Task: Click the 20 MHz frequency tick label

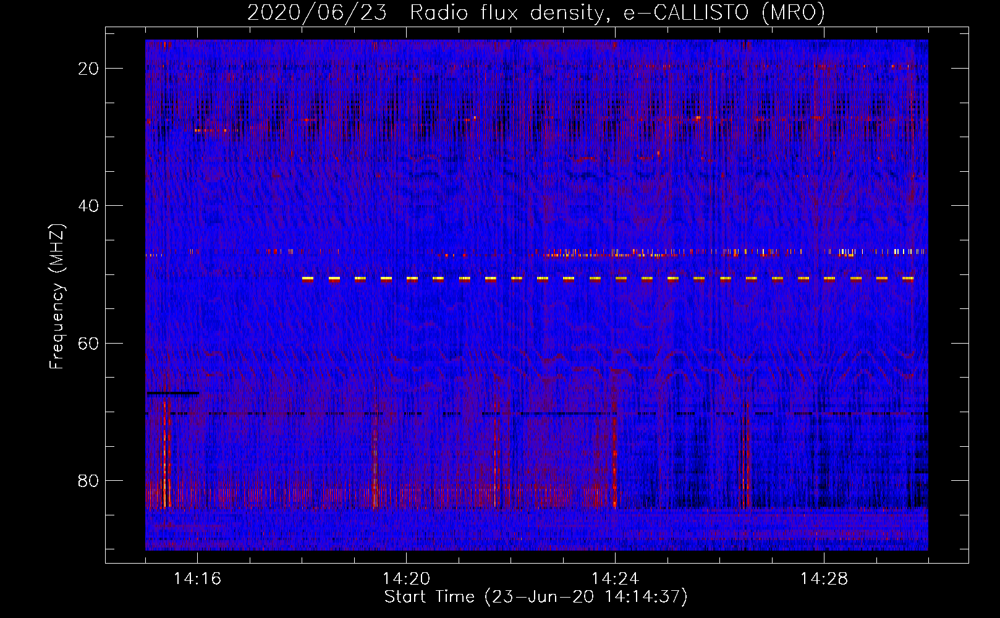Action: tap(88, 69)
